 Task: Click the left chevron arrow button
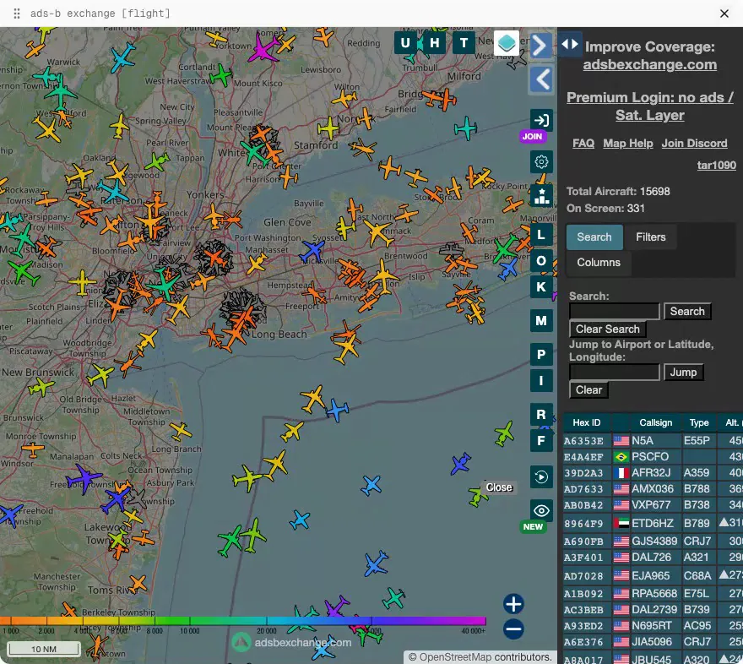click(x=540, y=79)
